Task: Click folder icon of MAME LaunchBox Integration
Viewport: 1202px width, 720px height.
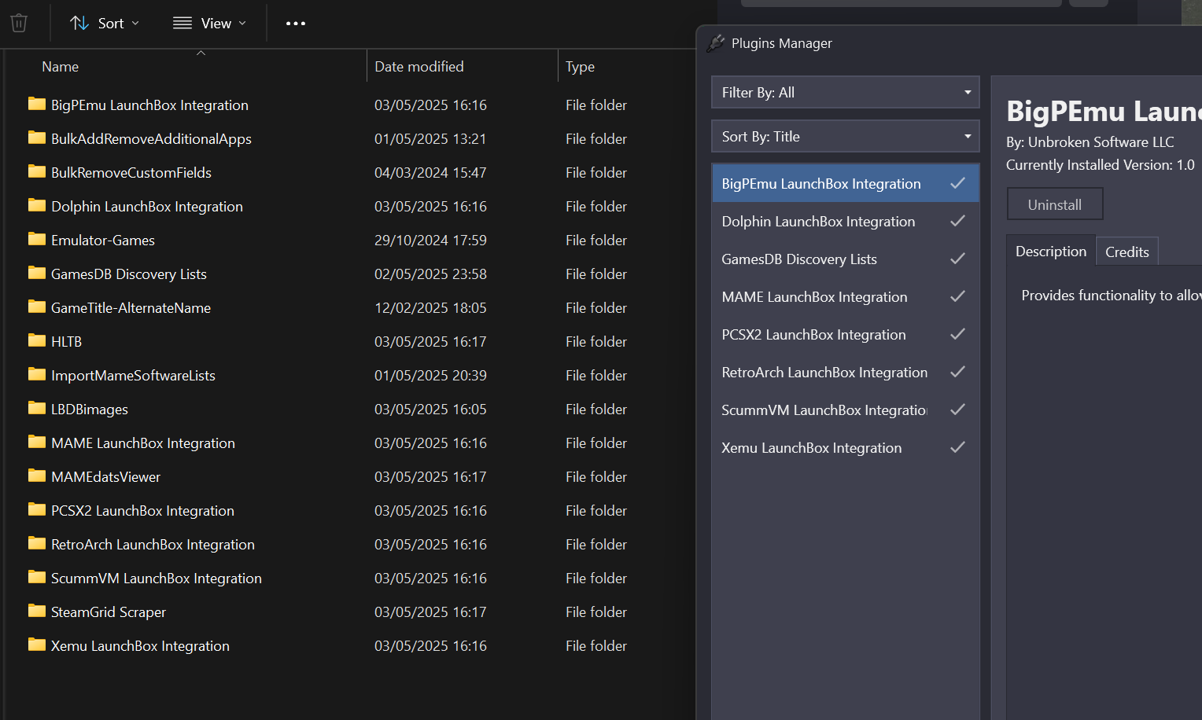Action: pyautogui.click(x=37, y=442)
